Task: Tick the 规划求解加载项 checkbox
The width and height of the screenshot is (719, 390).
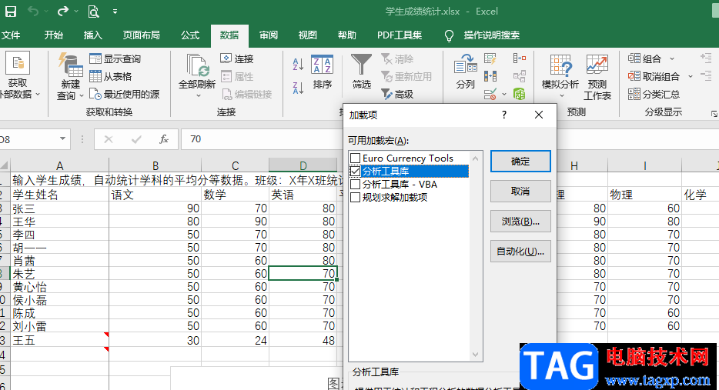Action: pos(355,198)
